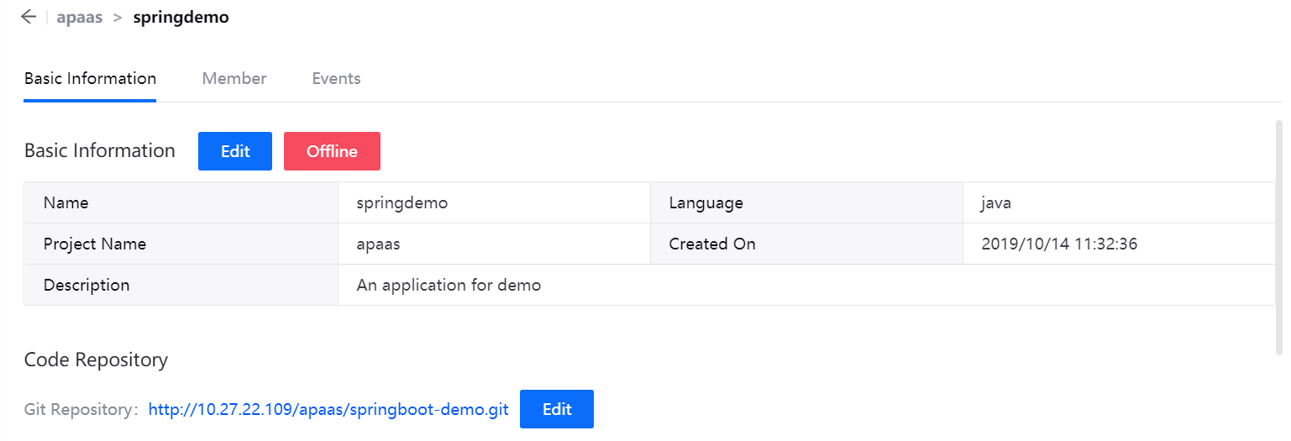Open the apaas breadcrumb link

point(79,18)
